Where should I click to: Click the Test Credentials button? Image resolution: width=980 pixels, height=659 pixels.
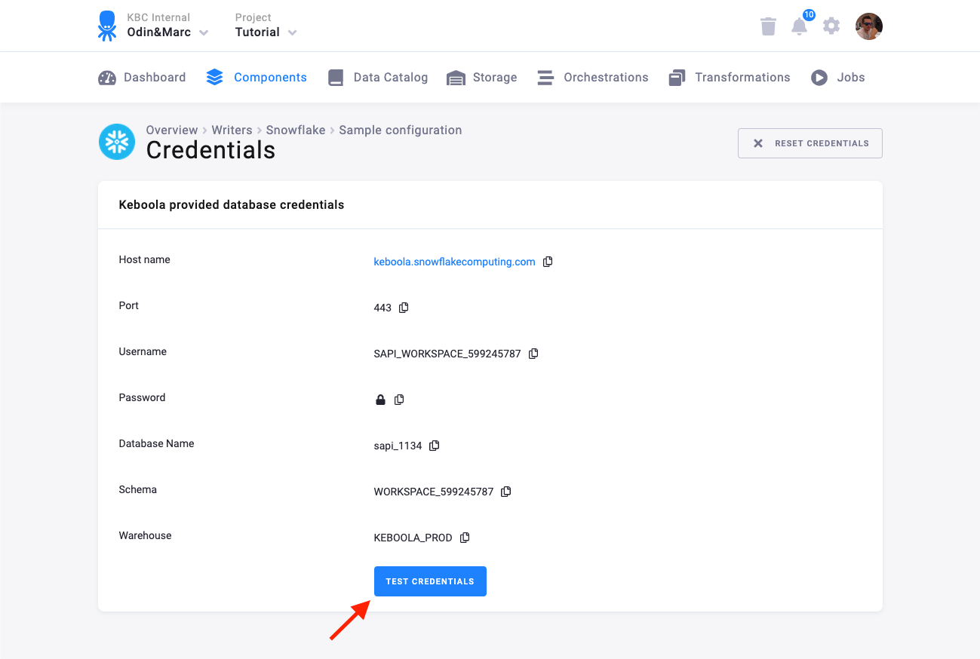point(430,581)
